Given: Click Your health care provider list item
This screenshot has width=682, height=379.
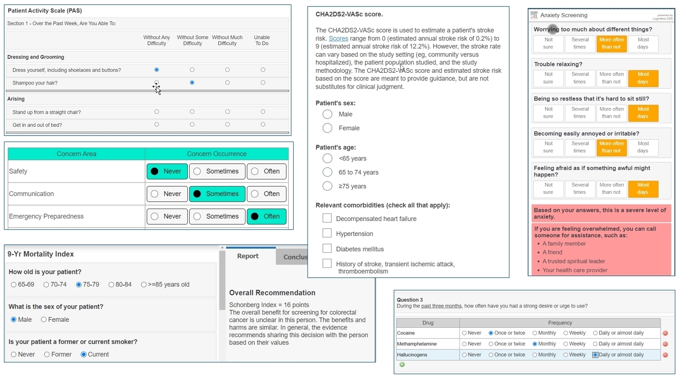Looking at the screenshot, I should (x=575, y=270).
